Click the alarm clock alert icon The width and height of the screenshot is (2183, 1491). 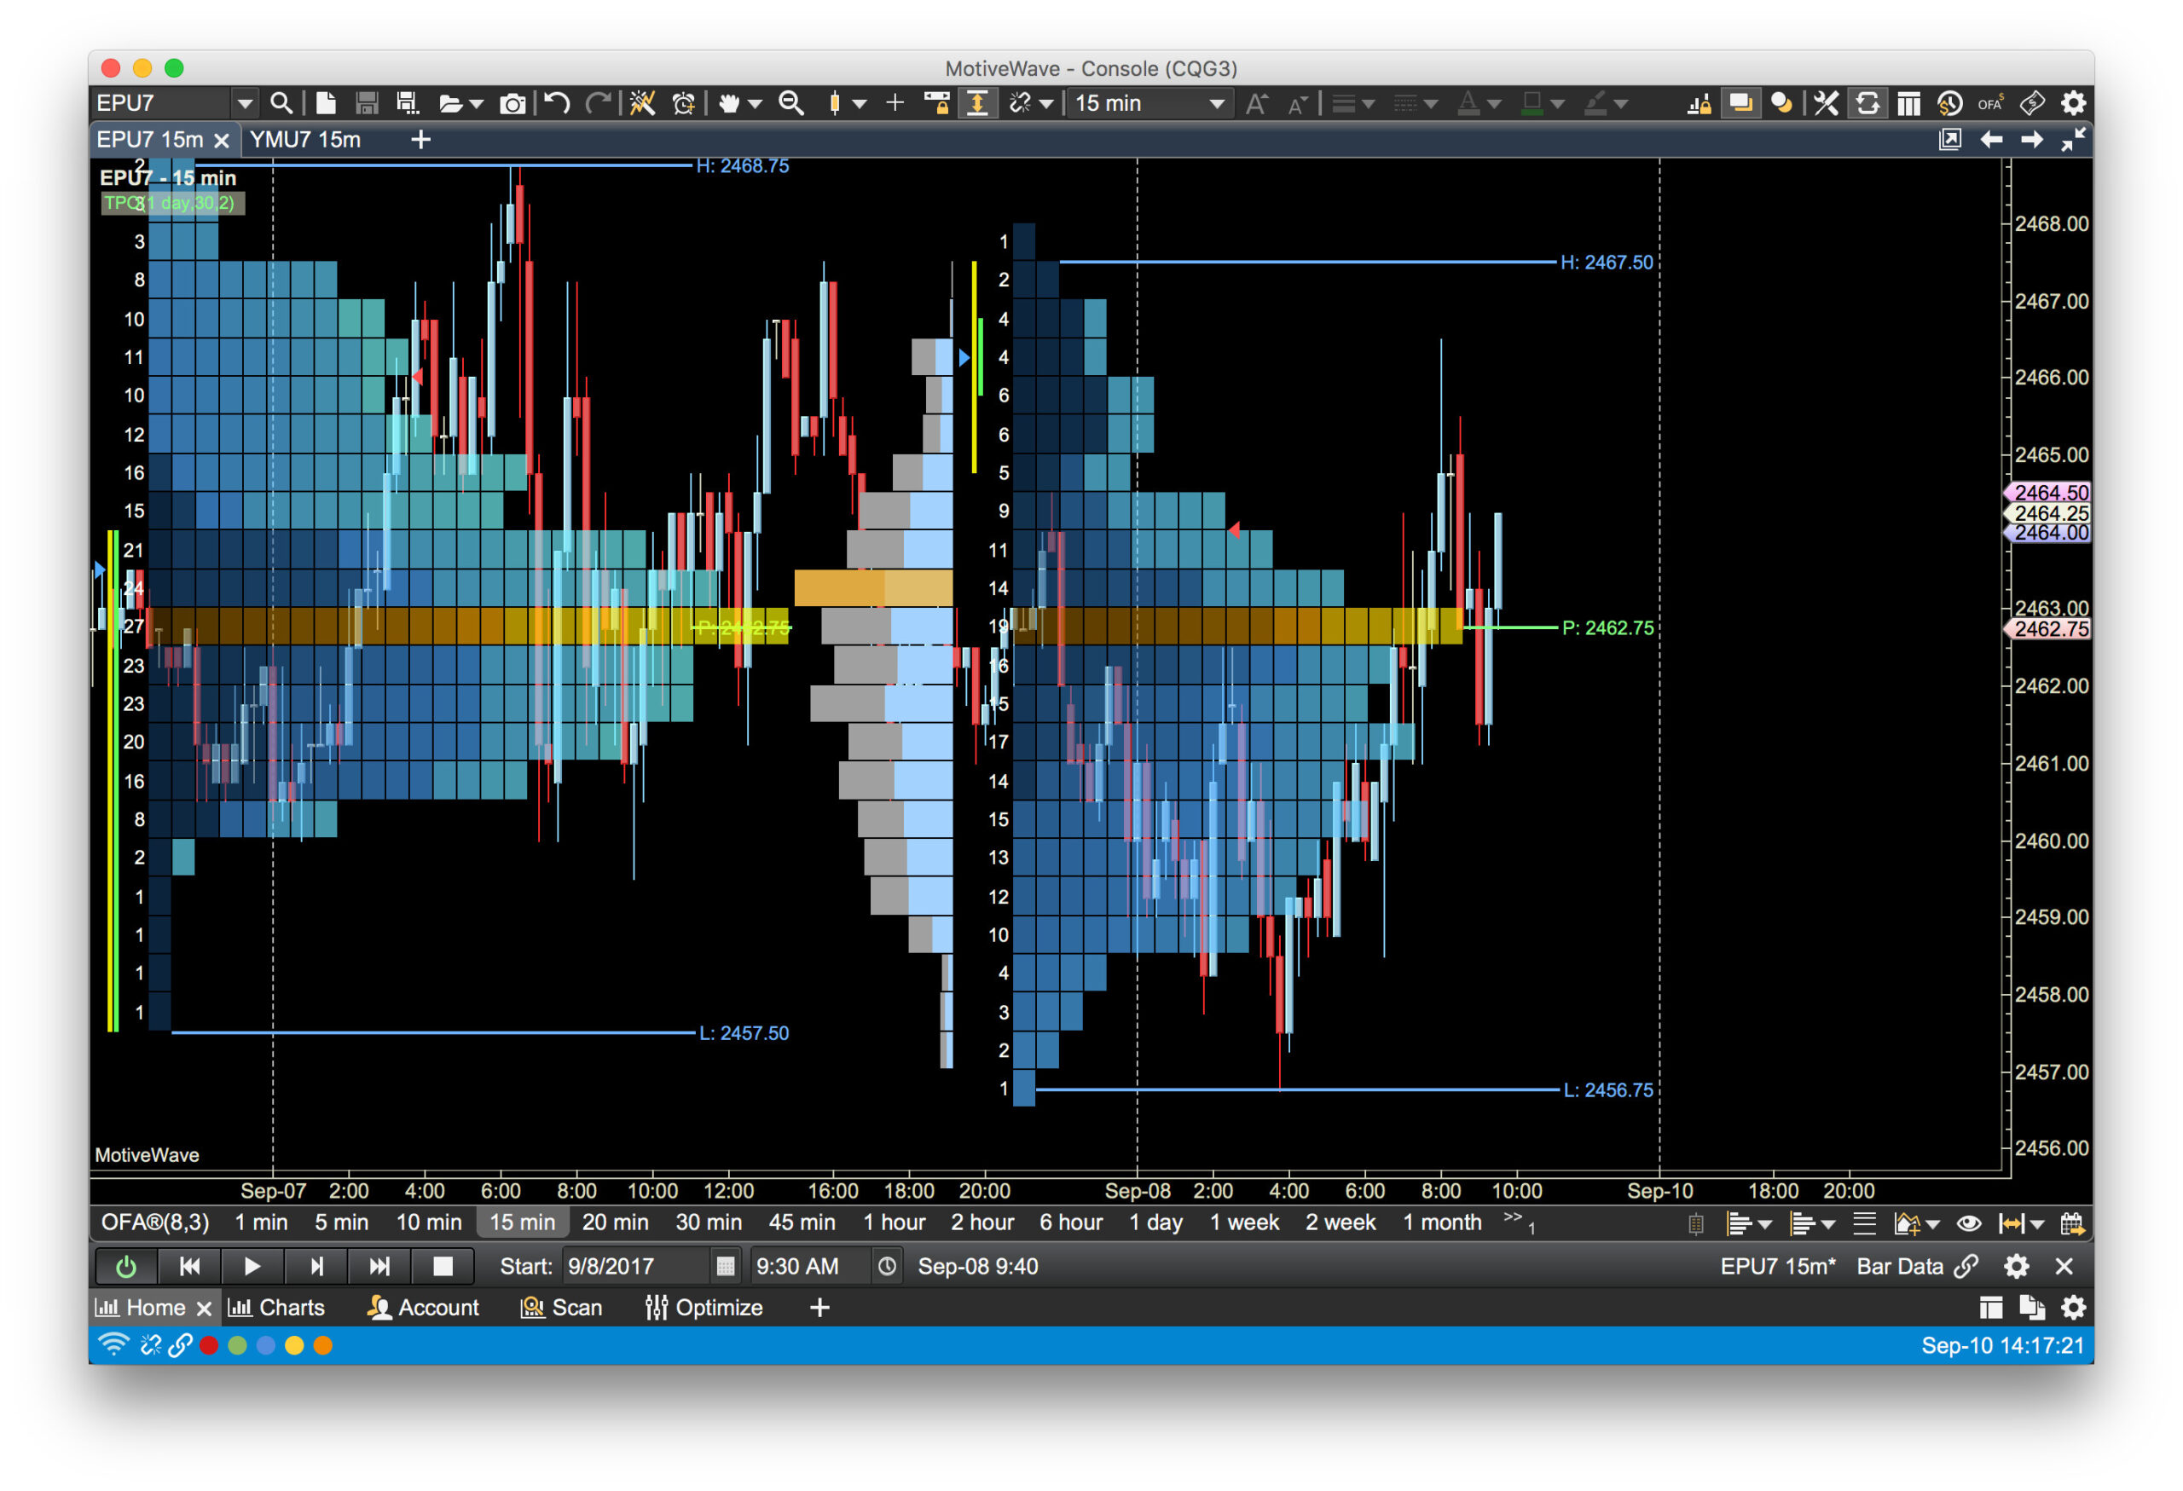click(x=684, y=103)
